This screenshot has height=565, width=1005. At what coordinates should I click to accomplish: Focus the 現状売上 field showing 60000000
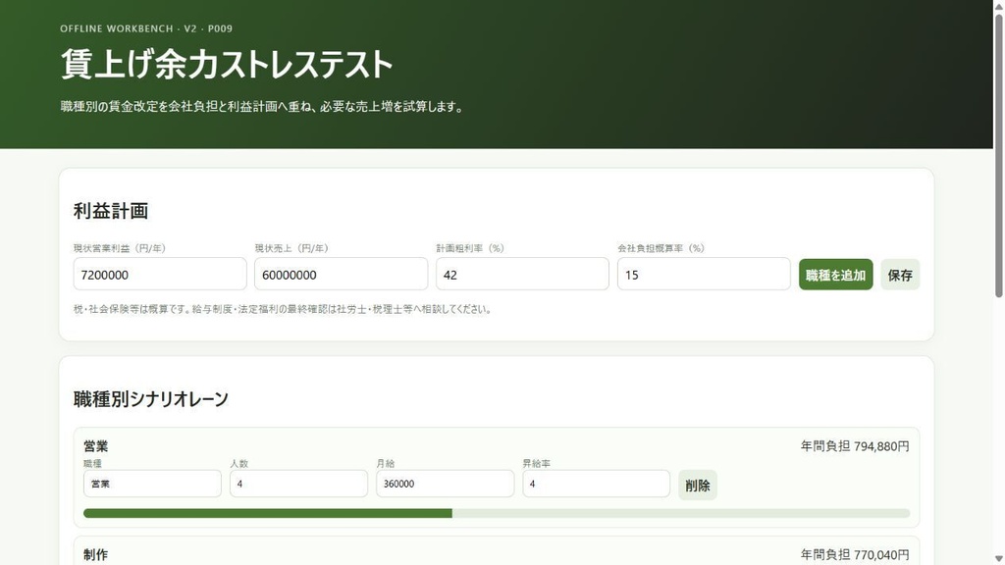coord(341,275)
